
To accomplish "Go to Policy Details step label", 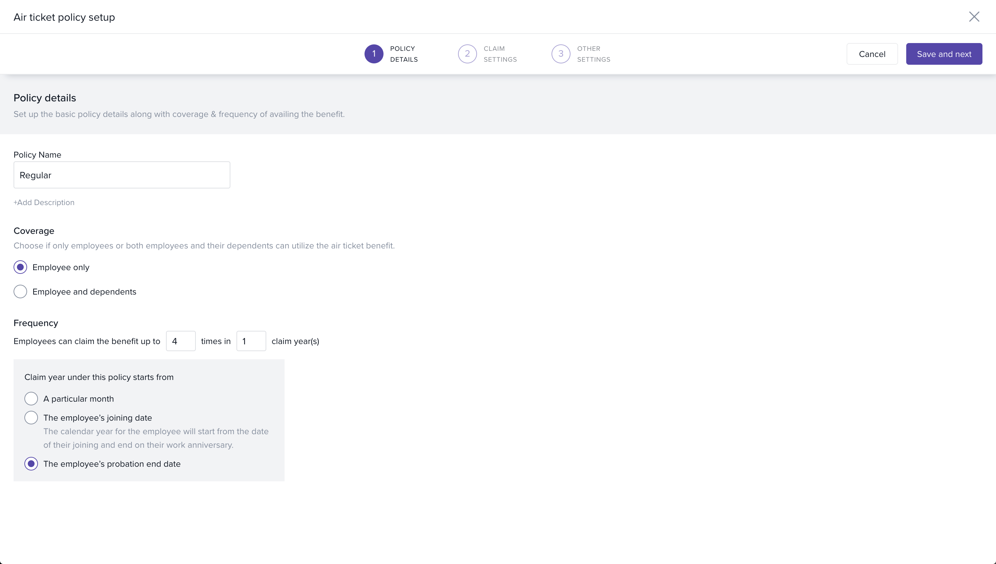I will (x=404, y=54).
